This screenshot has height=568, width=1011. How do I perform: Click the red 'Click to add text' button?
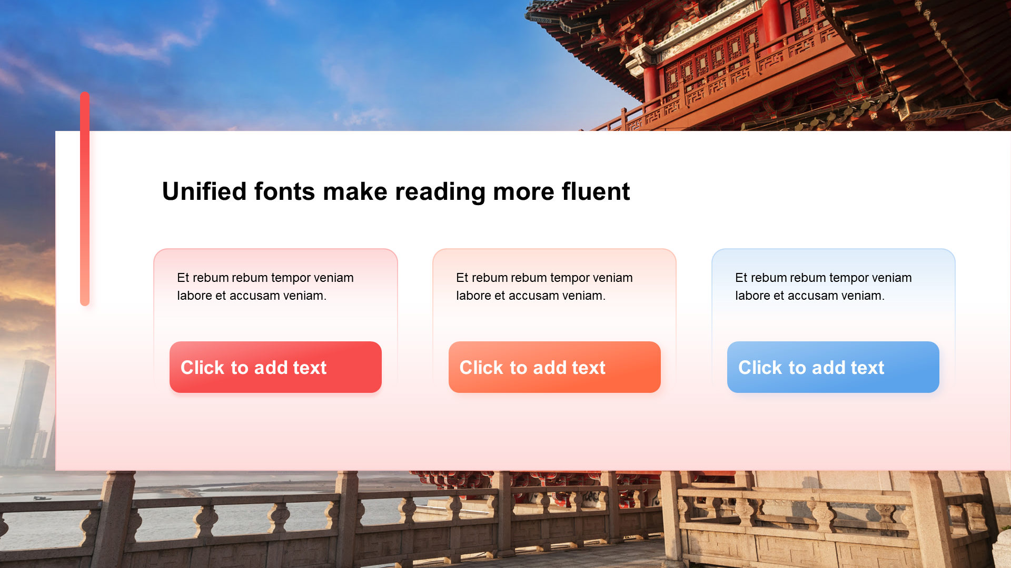(x=275, y=367)
